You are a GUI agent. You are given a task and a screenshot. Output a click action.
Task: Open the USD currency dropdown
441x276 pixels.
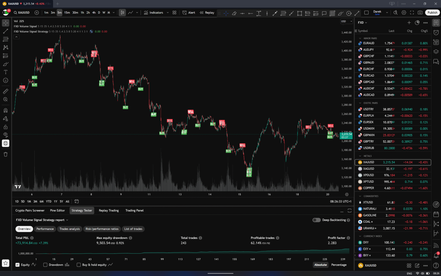coord(347,21)
